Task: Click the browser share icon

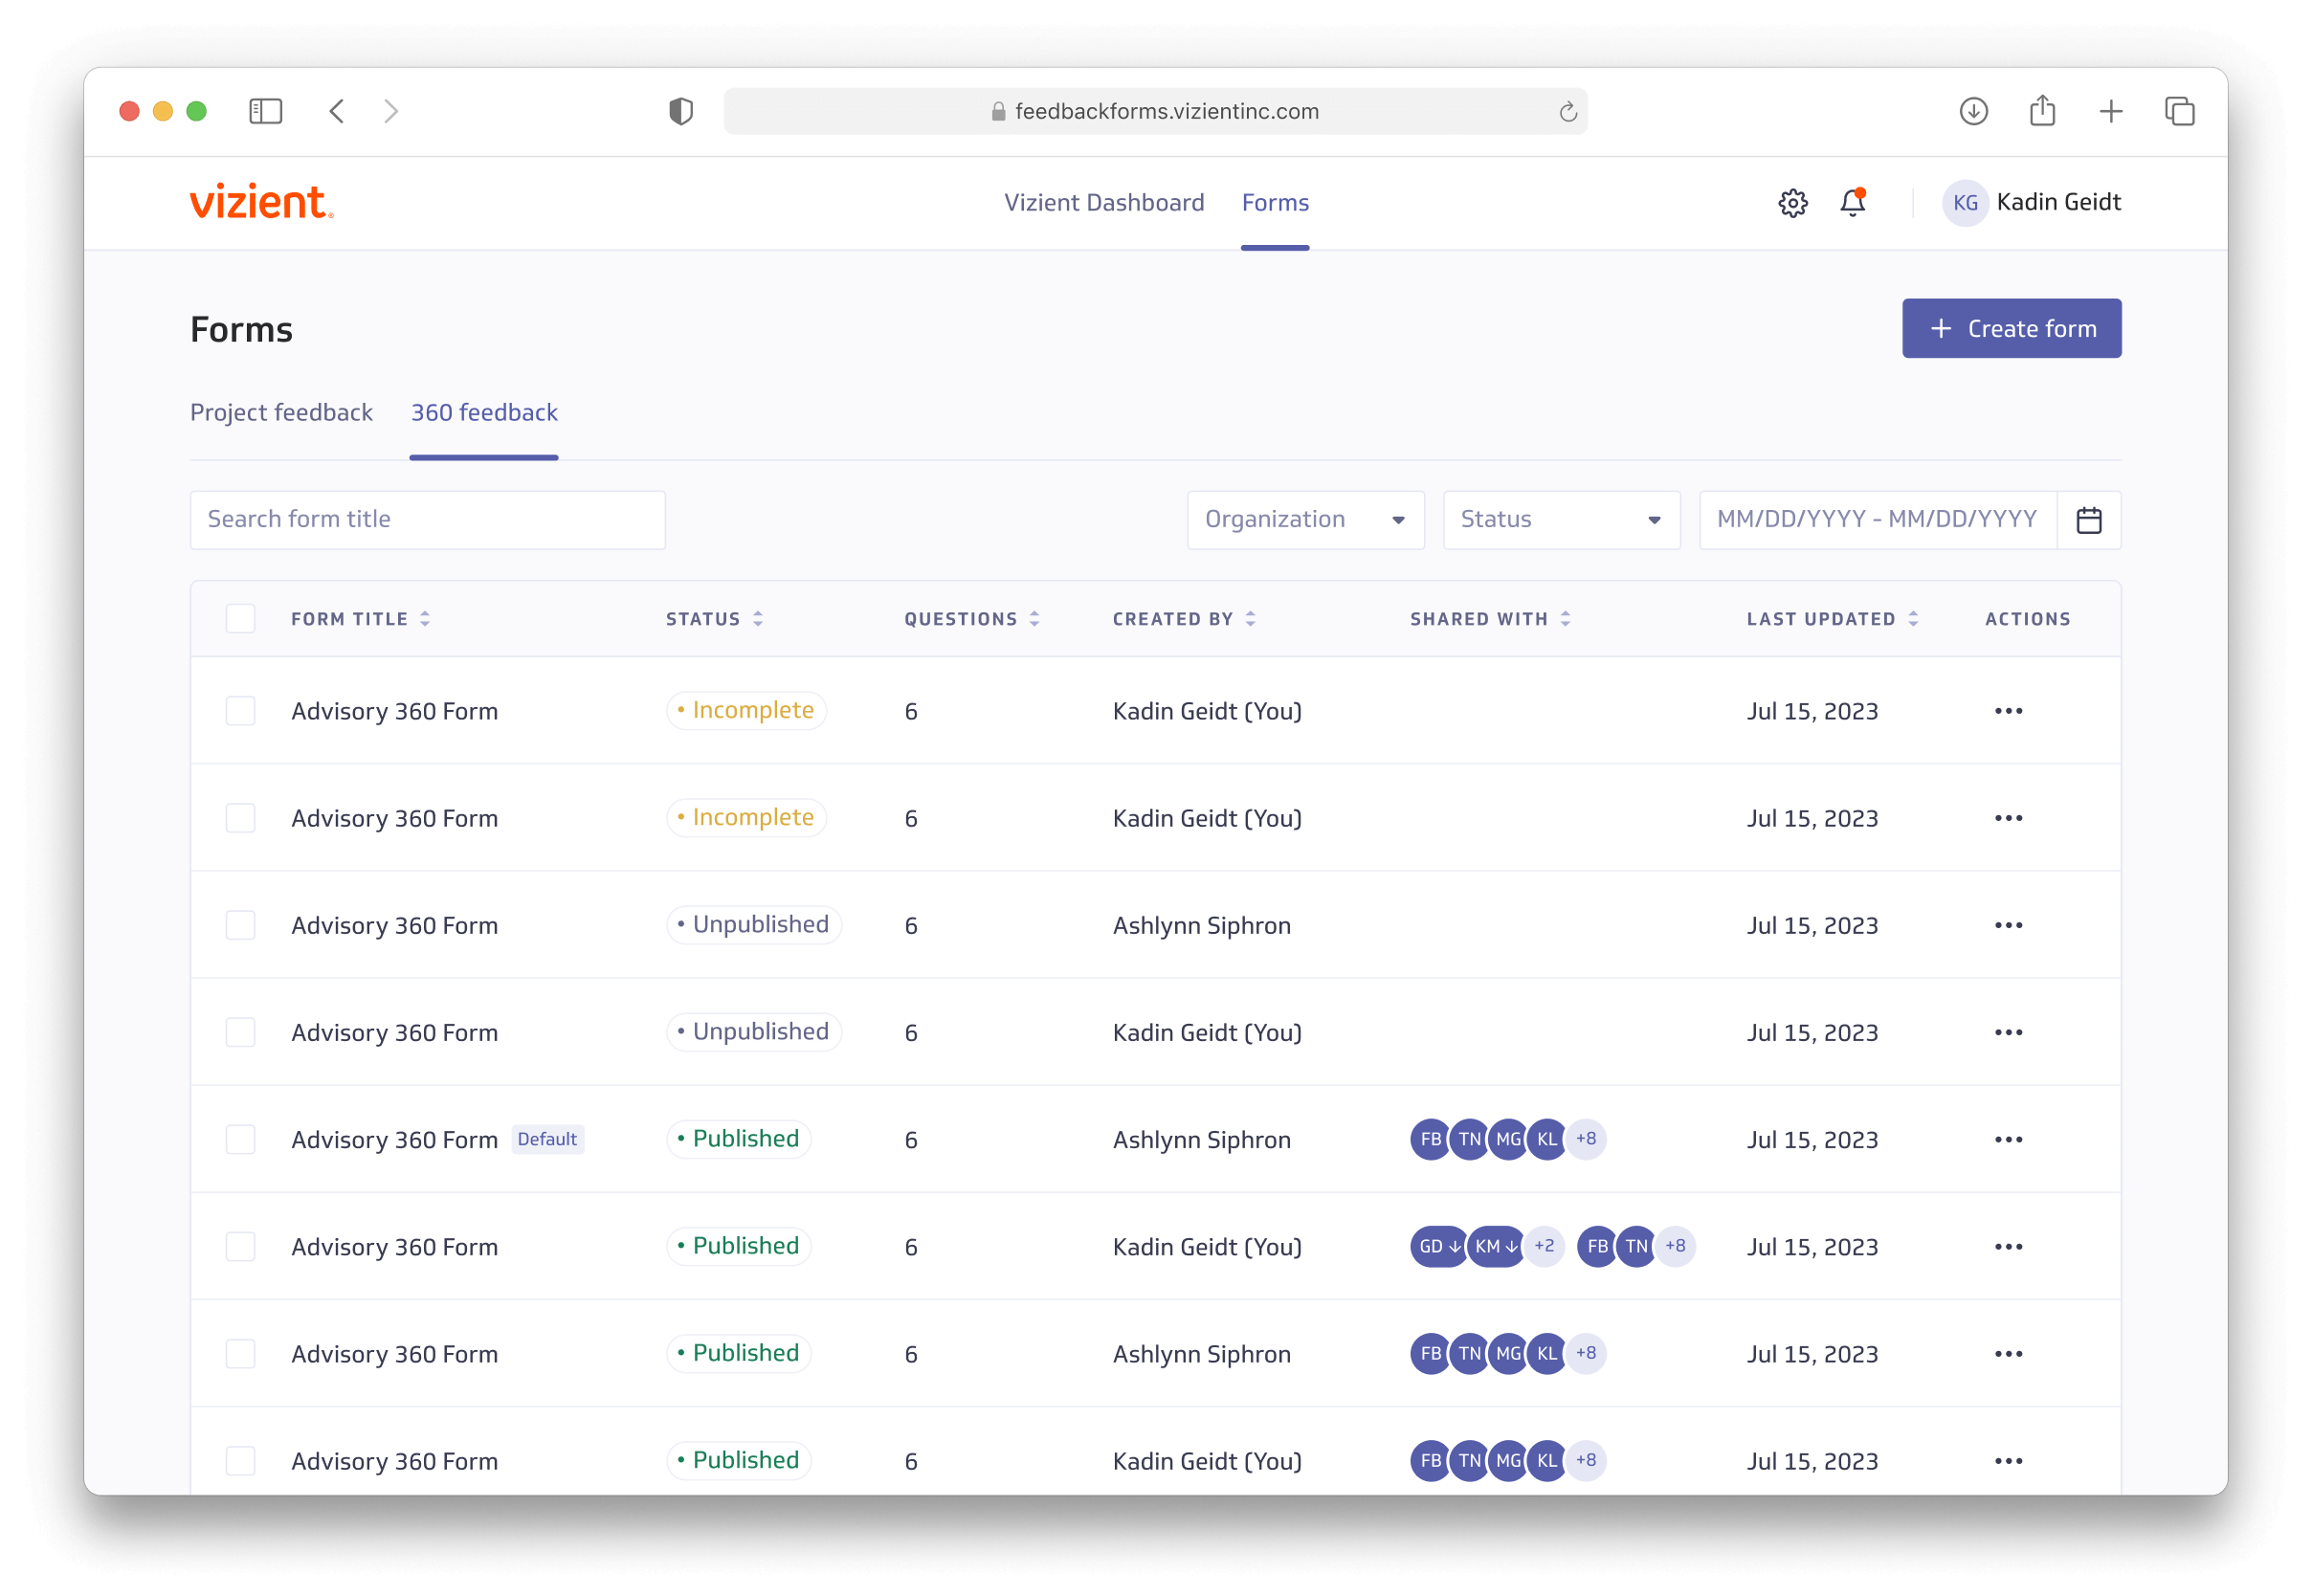Action: [x=2042, y=111]
